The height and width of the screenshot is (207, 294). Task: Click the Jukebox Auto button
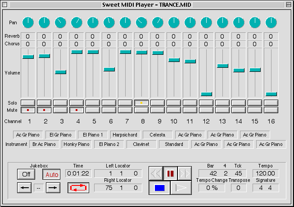(x=51, y=174)
